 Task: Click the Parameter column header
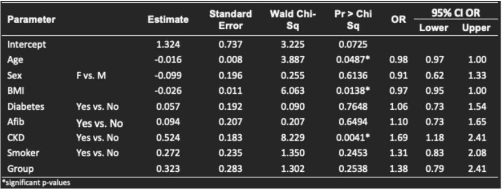[x=31, y=20]
